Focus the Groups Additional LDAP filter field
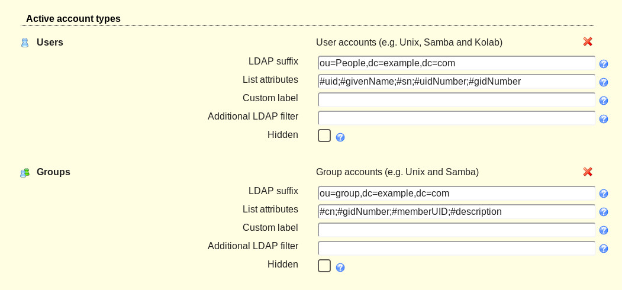622x290 pixels. point(456,248)
